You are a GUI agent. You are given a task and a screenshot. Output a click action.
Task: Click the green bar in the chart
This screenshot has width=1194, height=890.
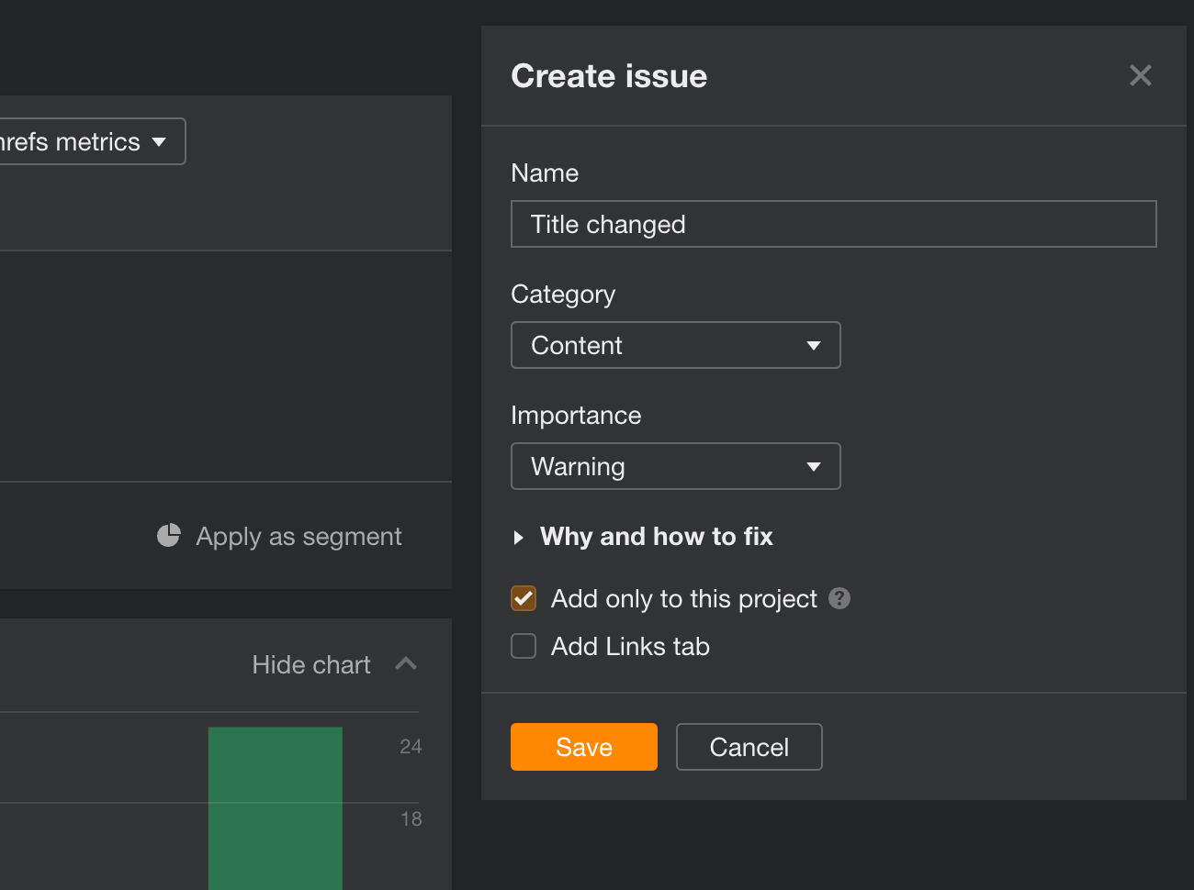click(275, 807)
